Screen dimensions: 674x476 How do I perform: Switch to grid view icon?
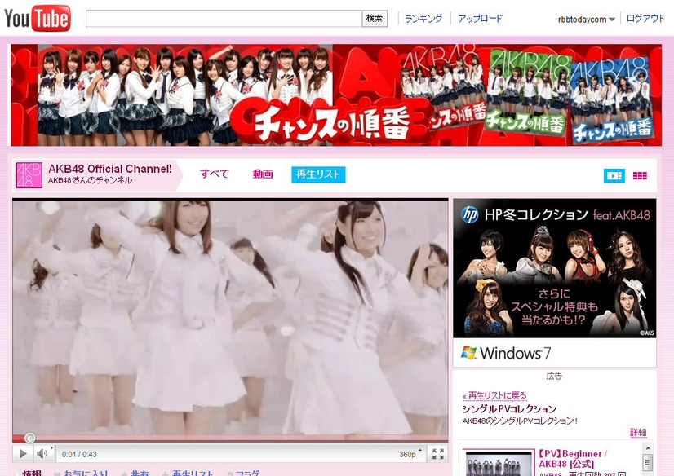tap(640, 175)
